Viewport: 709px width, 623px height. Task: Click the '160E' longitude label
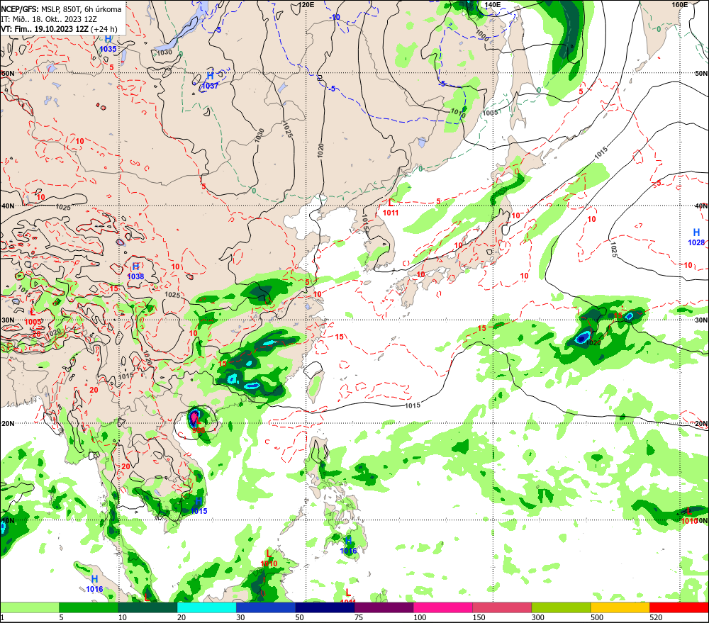pyautogui.click(x=680, y=4)
